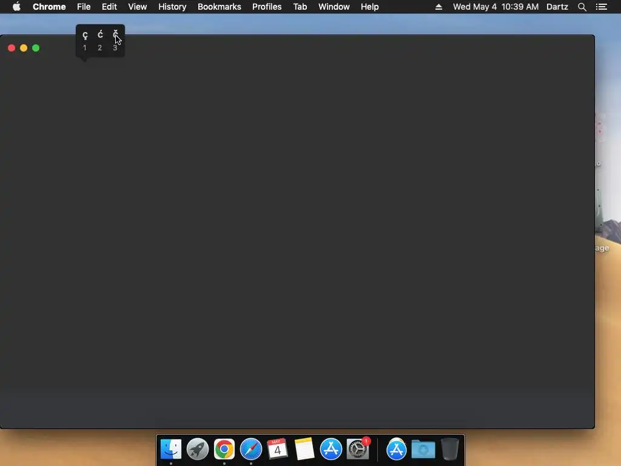Open App Store icon beside Notes
This screenshot has width=621, height=466.
[331, 449]
